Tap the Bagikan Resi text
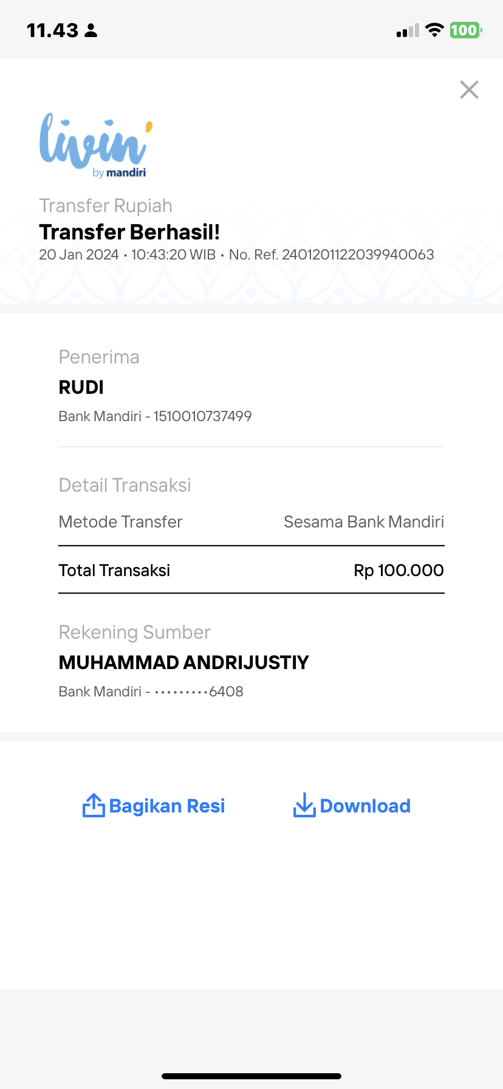The height and width of the screenshot is (1089, 503). pyautogui.click(x=167, y=806)
